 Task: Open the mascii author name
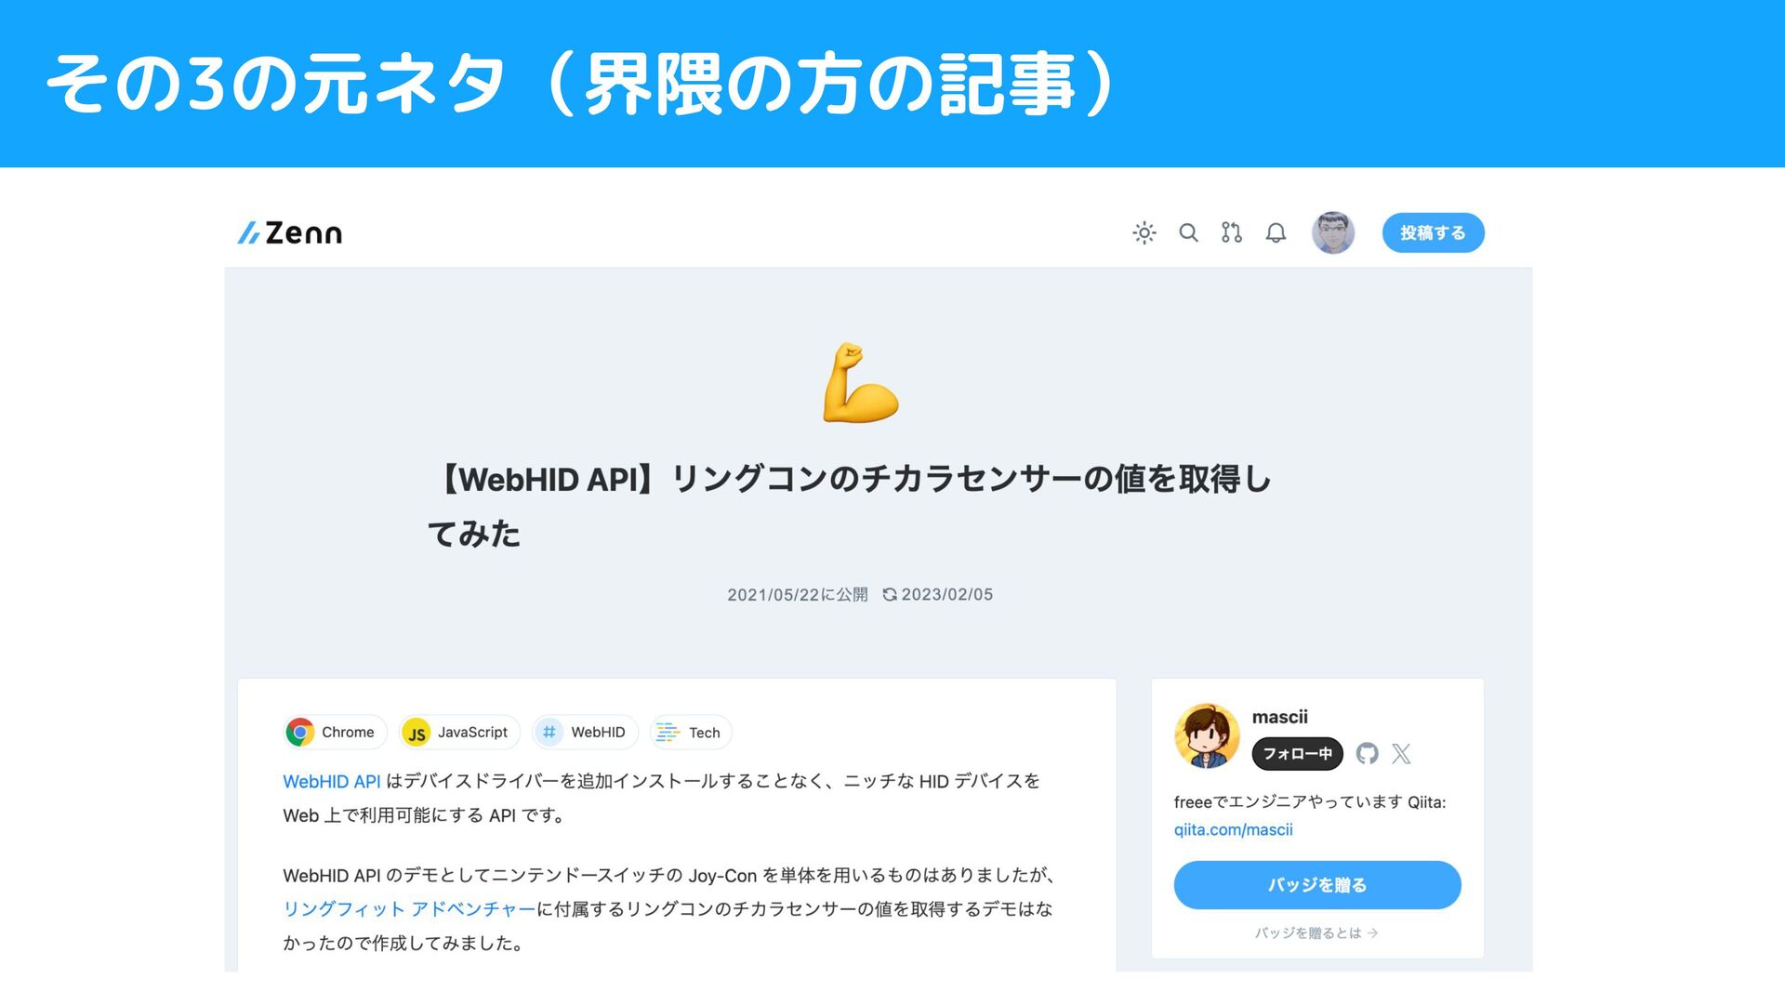pos(1279,717)
